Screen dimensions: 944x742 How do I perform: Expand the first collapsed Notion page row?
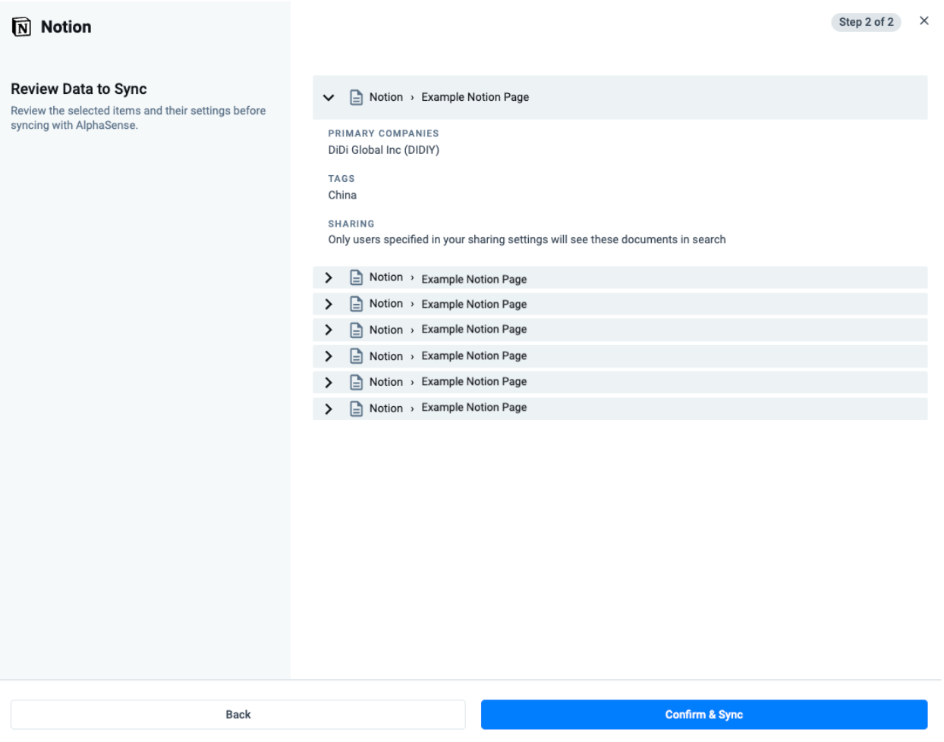(x=329, y=278)
